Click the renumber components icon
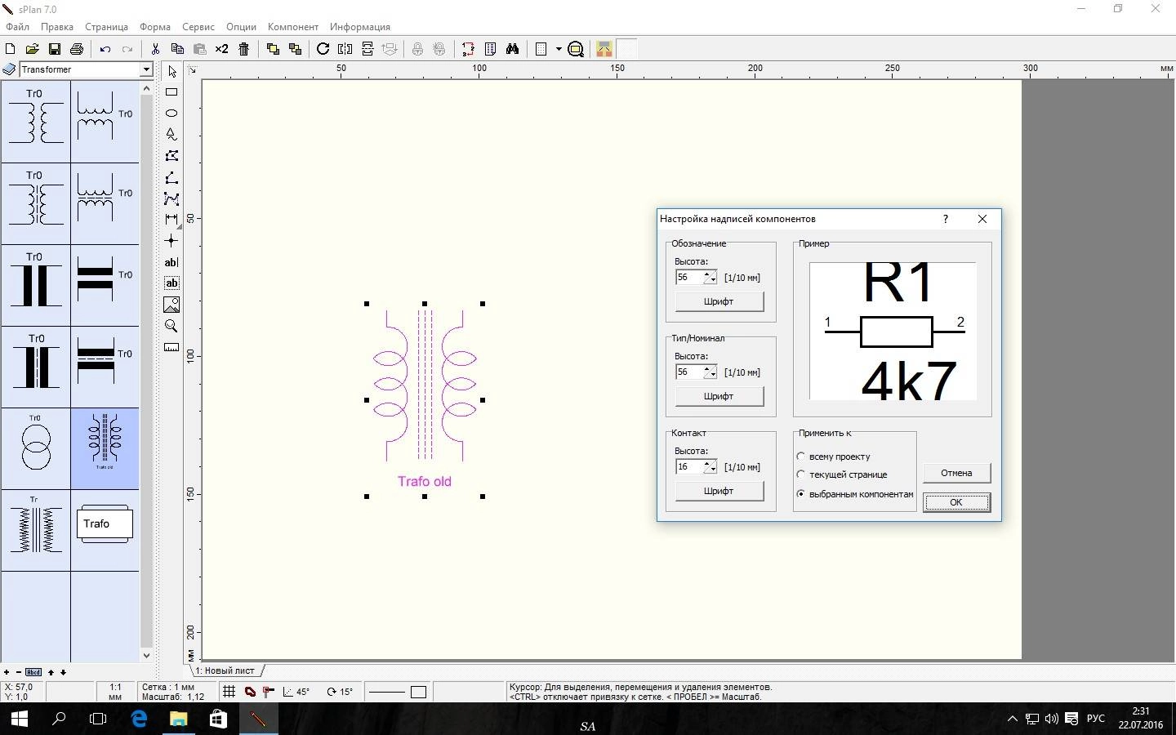The width and height of the screenshot is (1176, 735). point(468,49)
